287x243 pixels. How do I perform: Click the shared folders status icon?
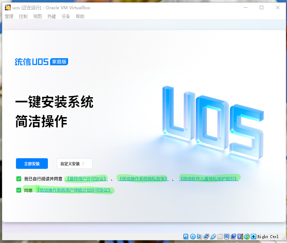[x=220, y=236]
